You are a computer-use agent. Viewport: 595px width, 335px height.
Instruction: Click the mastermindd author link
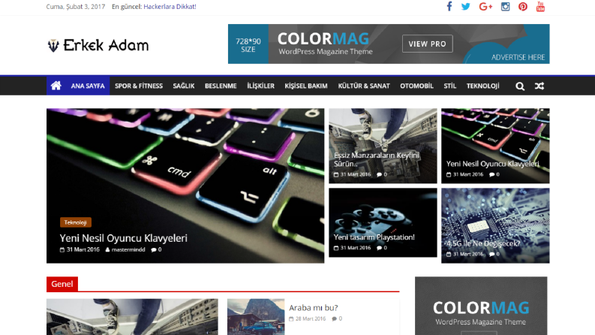128,249
